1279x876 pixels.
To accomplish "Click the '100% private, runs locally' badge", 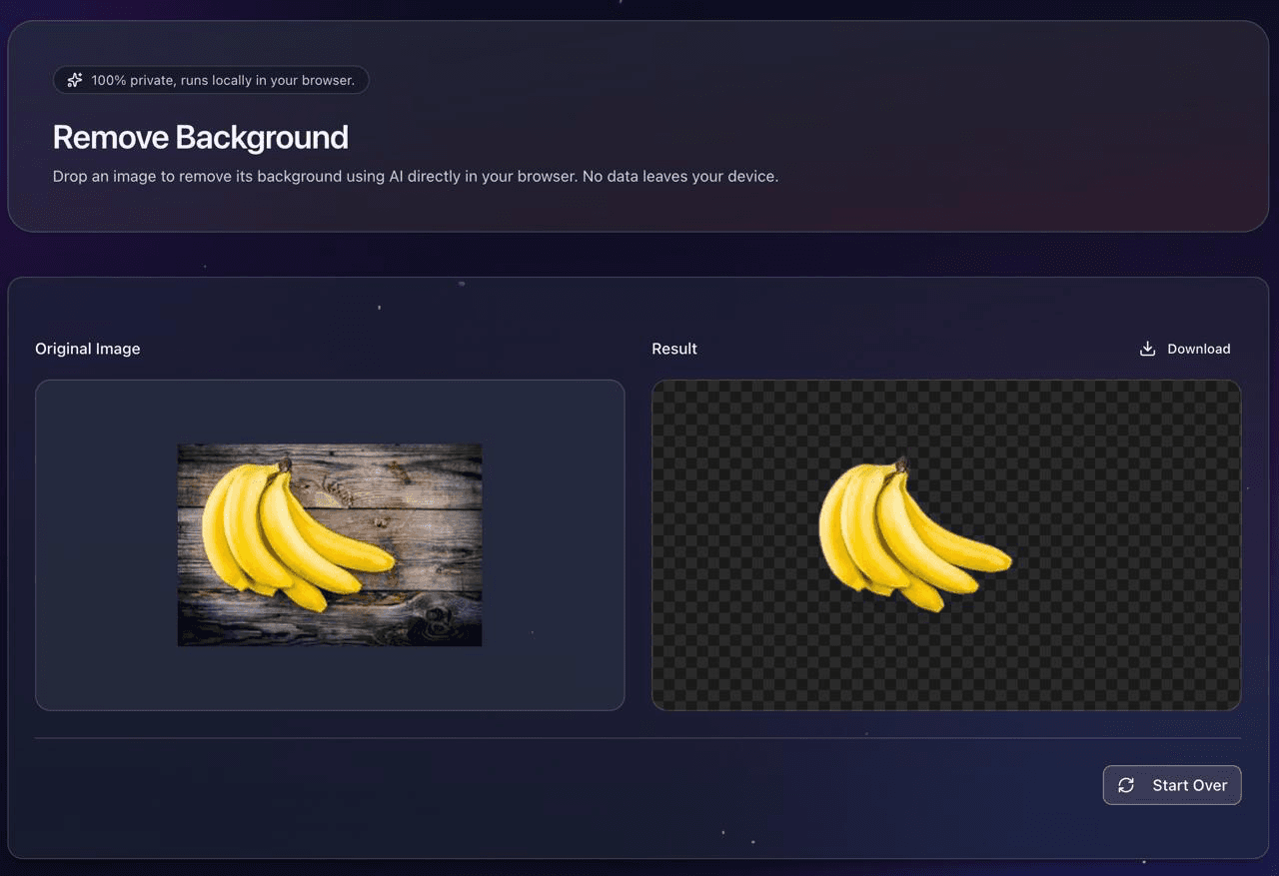I will coord(210,80).
